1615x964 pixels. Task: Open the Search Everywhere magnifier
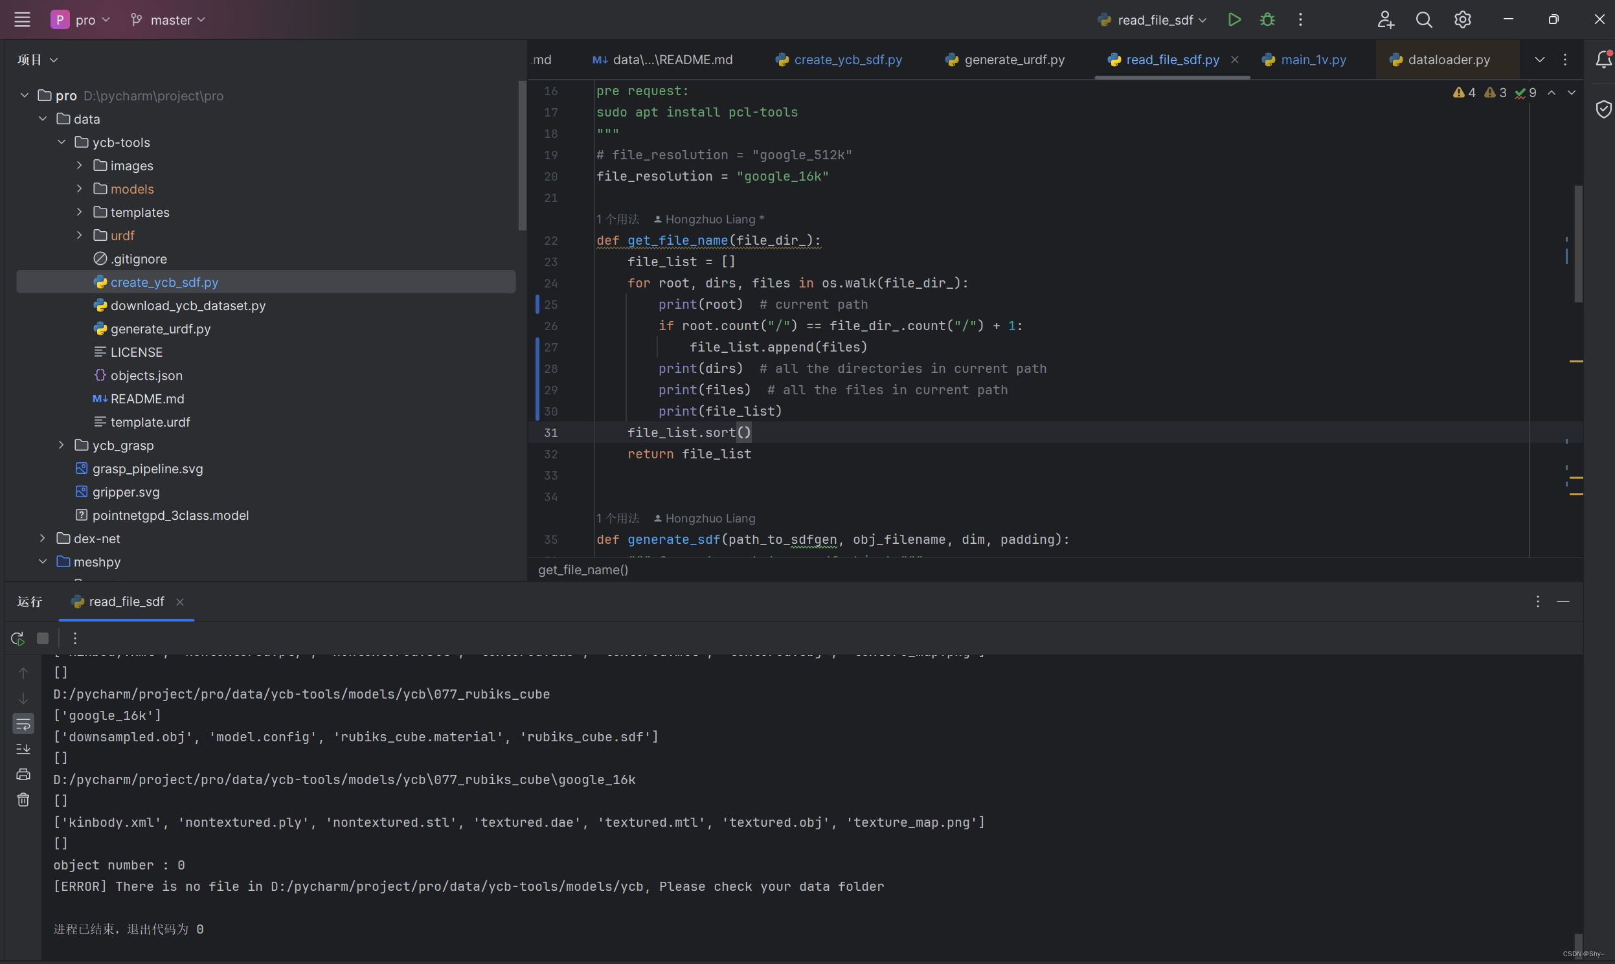[1423, 19]
